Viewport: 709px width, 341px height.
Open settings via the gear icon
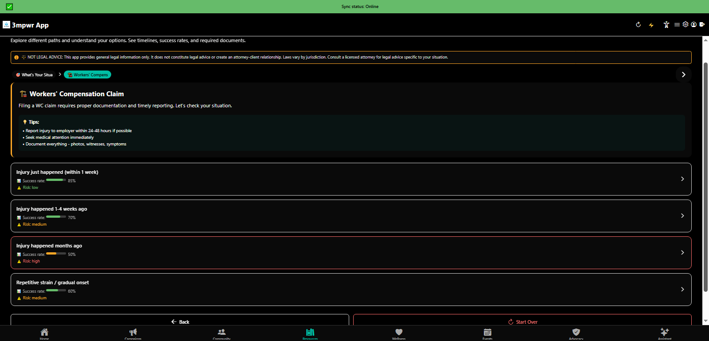686,25
